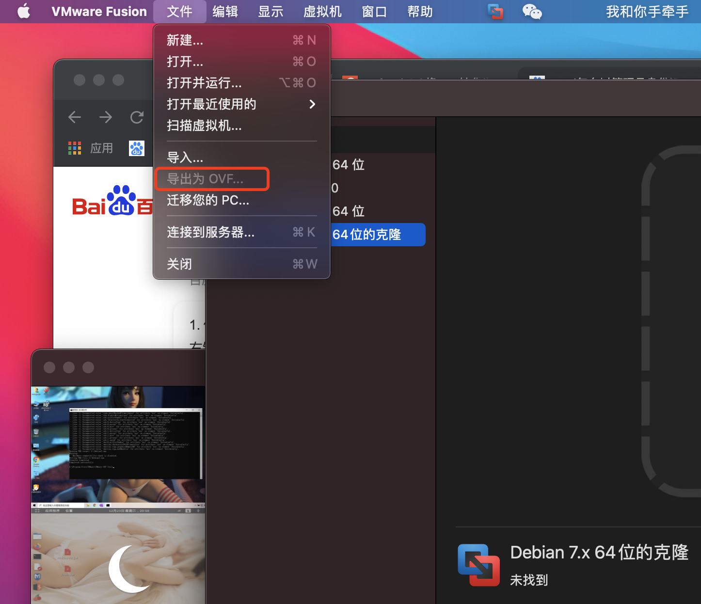
Task: Click the Debian VM icon next to 未找到
Action: (478, 565)
